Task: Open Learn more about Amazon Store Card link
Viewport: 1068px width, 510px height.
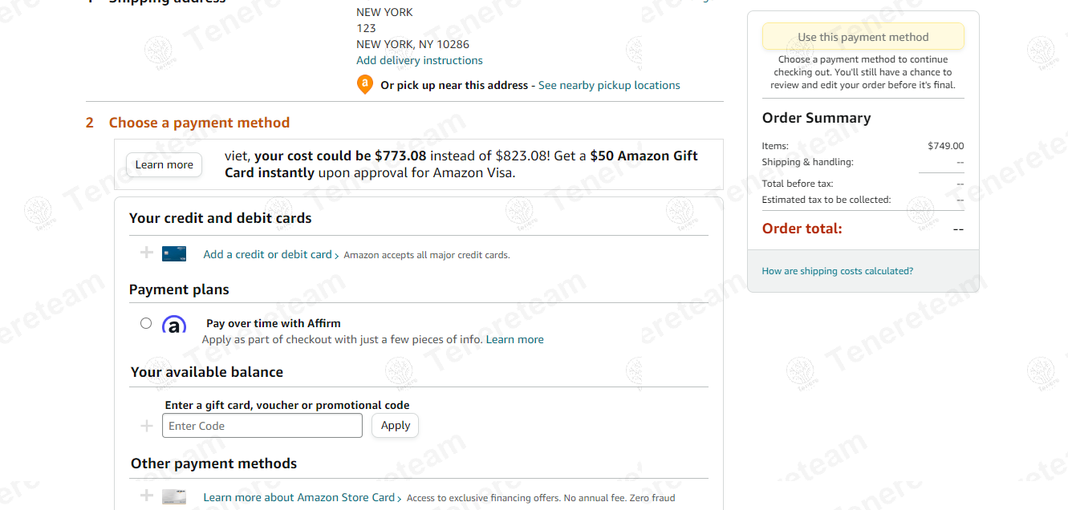Action: click(298, 497)
